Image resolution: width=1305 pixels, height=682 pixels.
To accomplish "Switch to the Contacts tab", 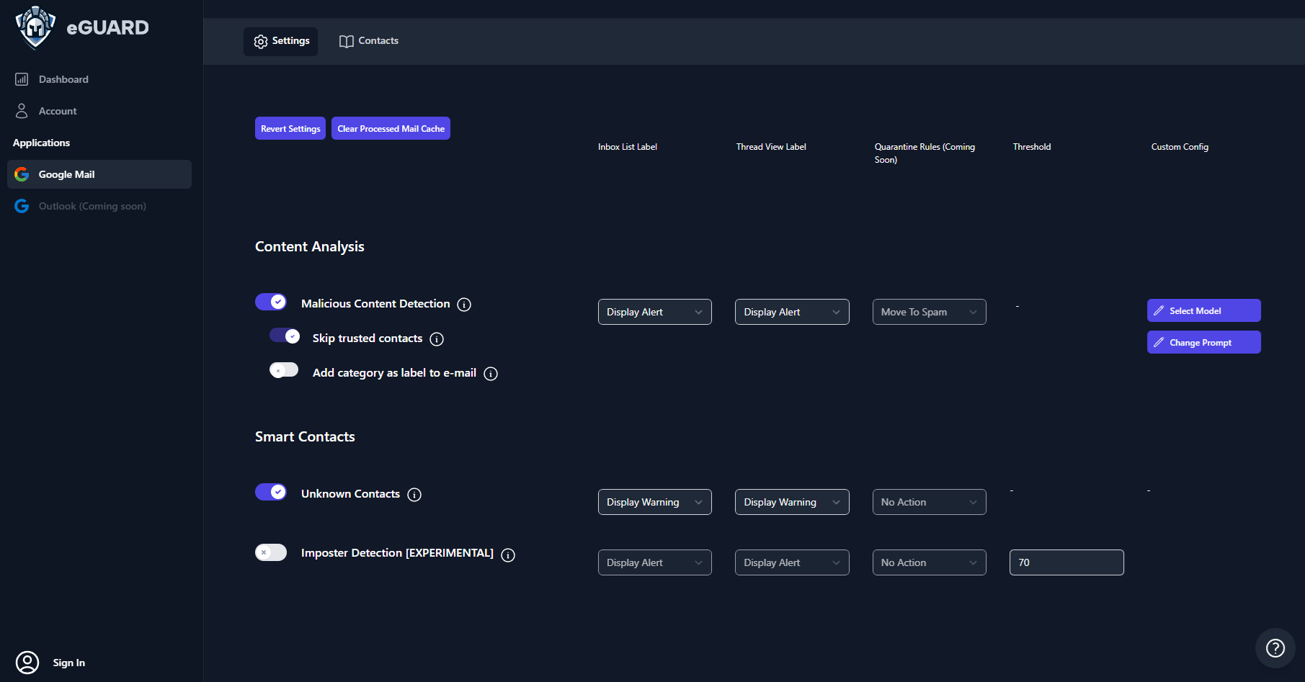I will coord(368,42).
